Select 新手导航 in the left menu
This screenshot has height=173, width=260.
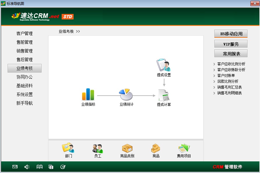24,103
